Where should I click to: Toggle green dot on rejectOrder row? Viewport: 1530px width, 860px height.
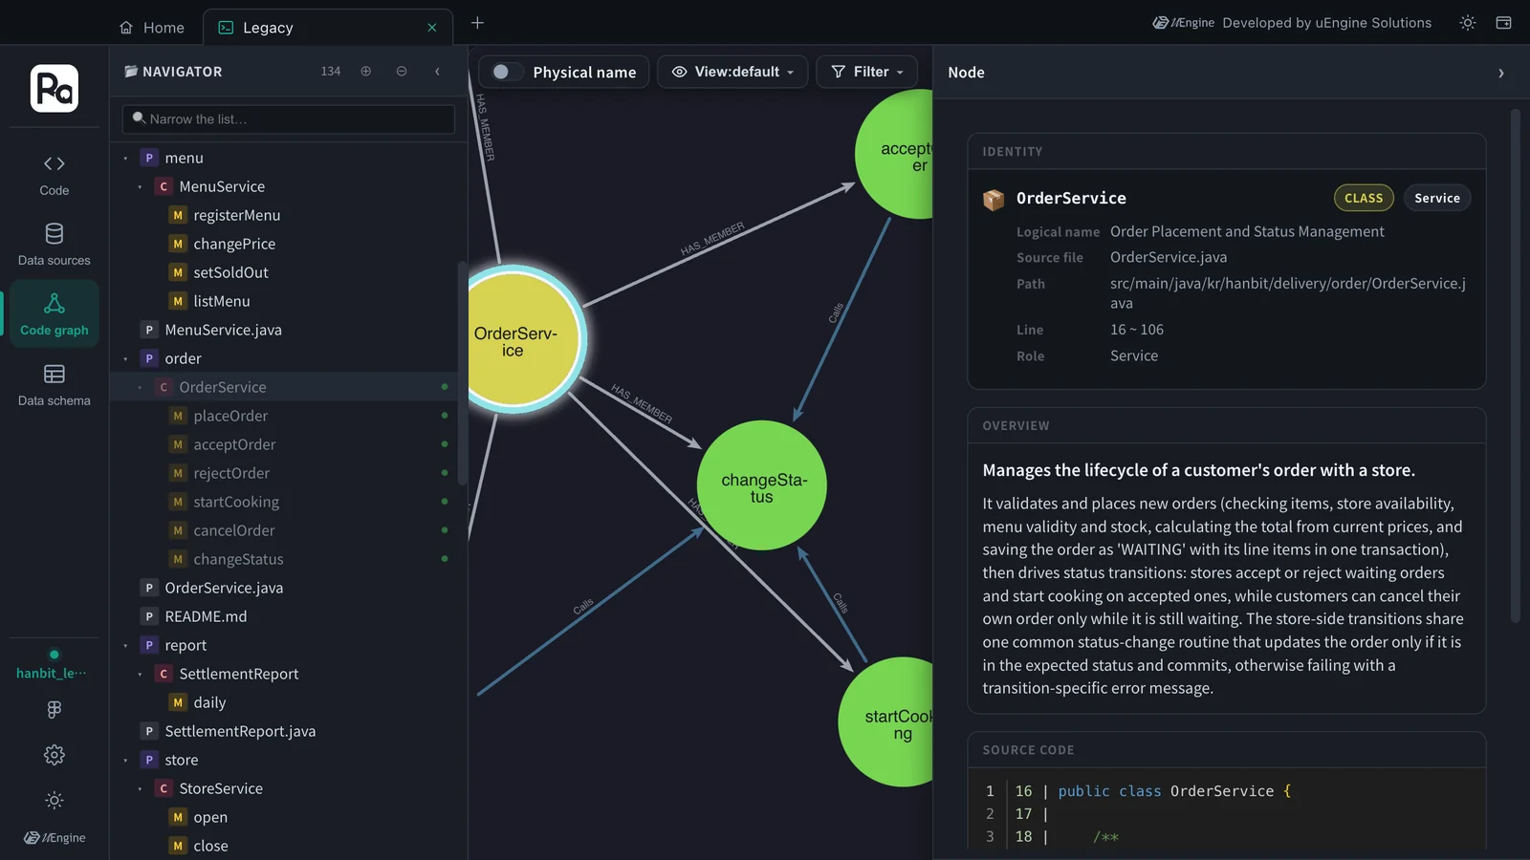tap(445, 473)
